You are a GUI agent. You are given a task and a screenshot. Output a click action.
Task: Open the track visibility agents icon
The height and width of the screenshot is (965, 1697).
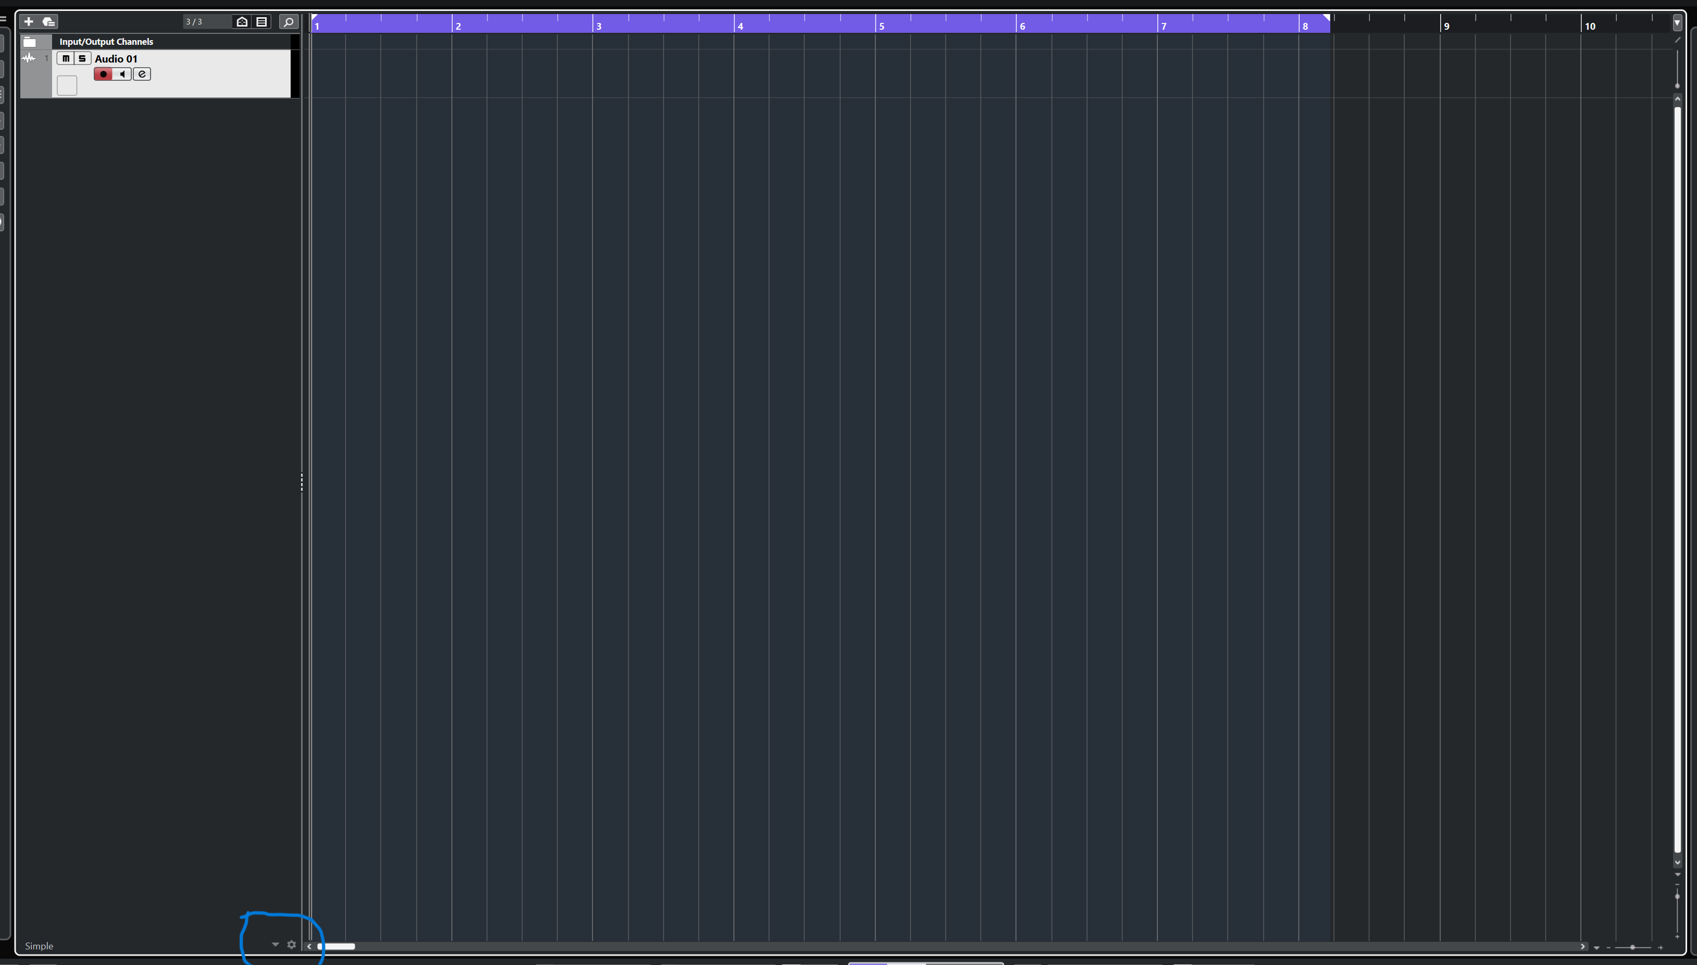coord(242,22)
